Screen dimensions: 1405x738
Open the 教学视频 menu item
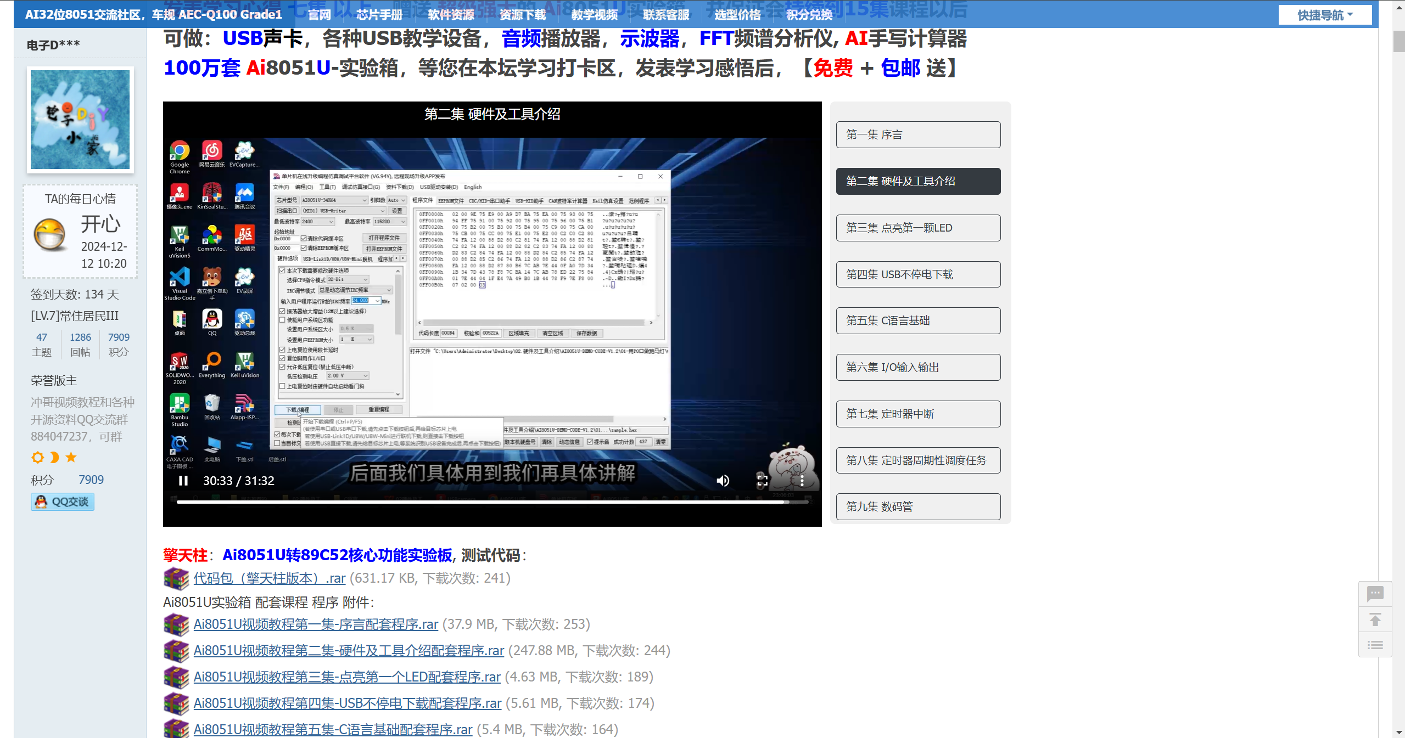click(x=594, y=15)
